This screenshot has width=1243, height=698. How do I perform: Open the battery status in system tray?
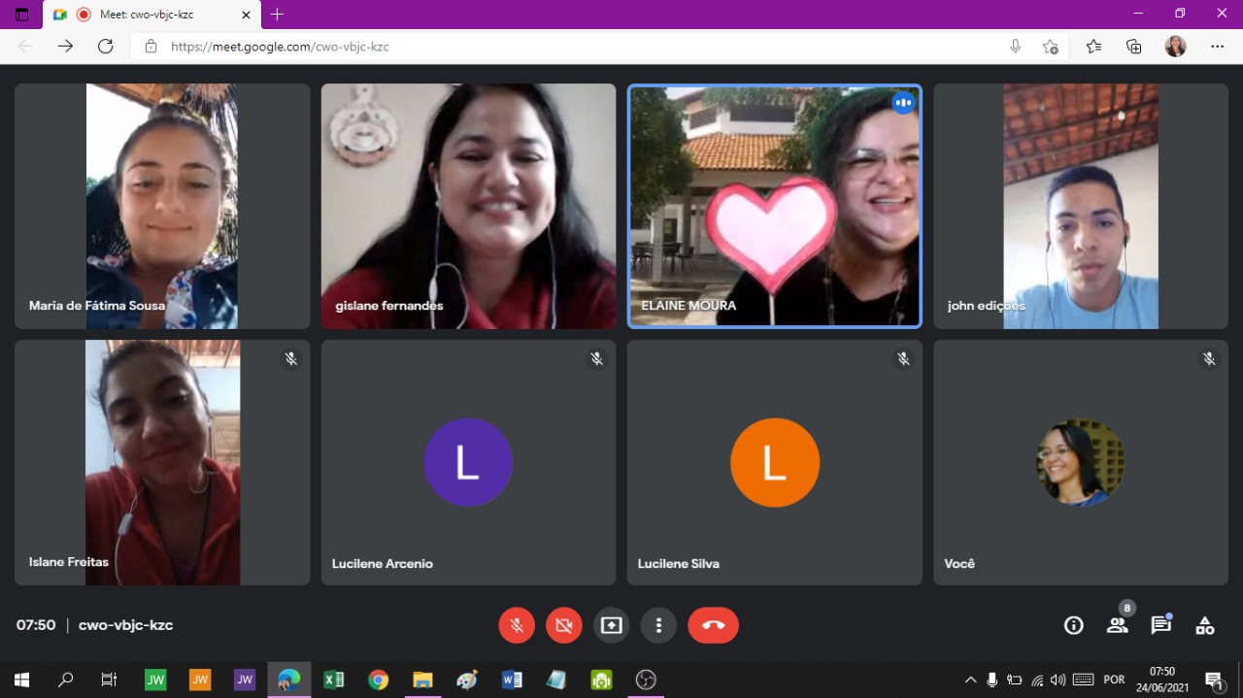click(x=1015, y=680)
